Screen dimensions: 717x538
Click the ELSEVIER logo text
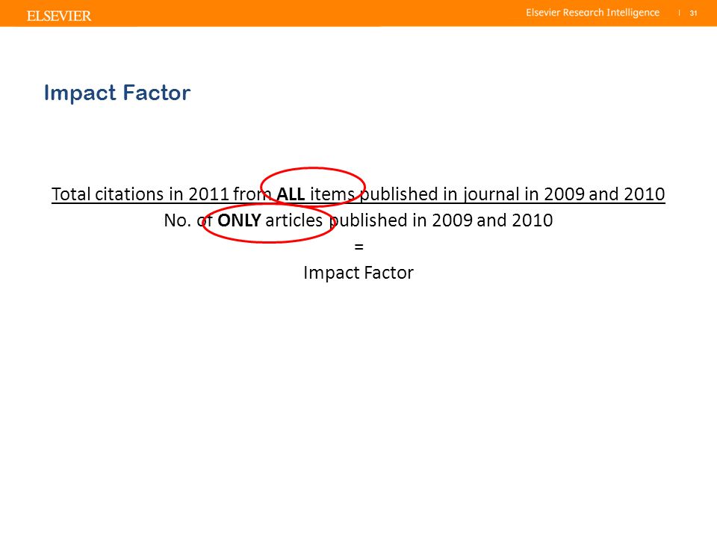pos(59,16)
